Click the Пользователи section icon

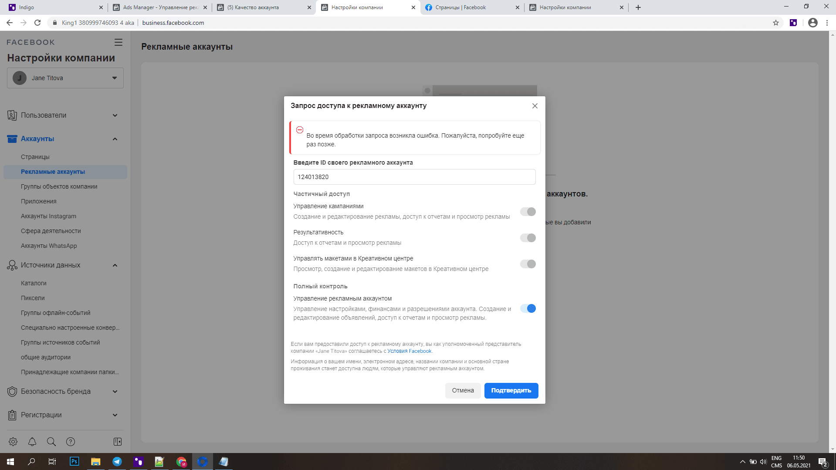click(x=12, y=115)
